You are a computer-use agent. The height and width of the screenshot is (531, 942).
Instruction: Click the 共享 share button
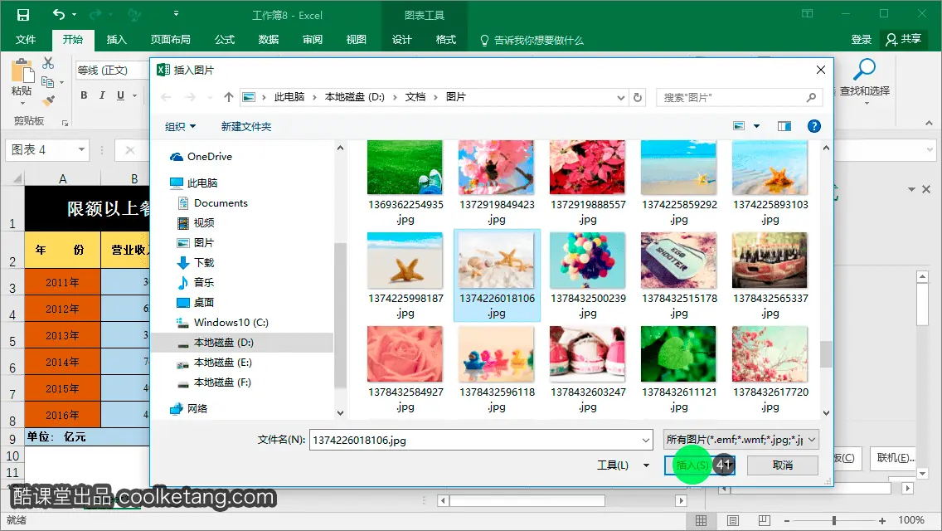(x=904, y=39)
